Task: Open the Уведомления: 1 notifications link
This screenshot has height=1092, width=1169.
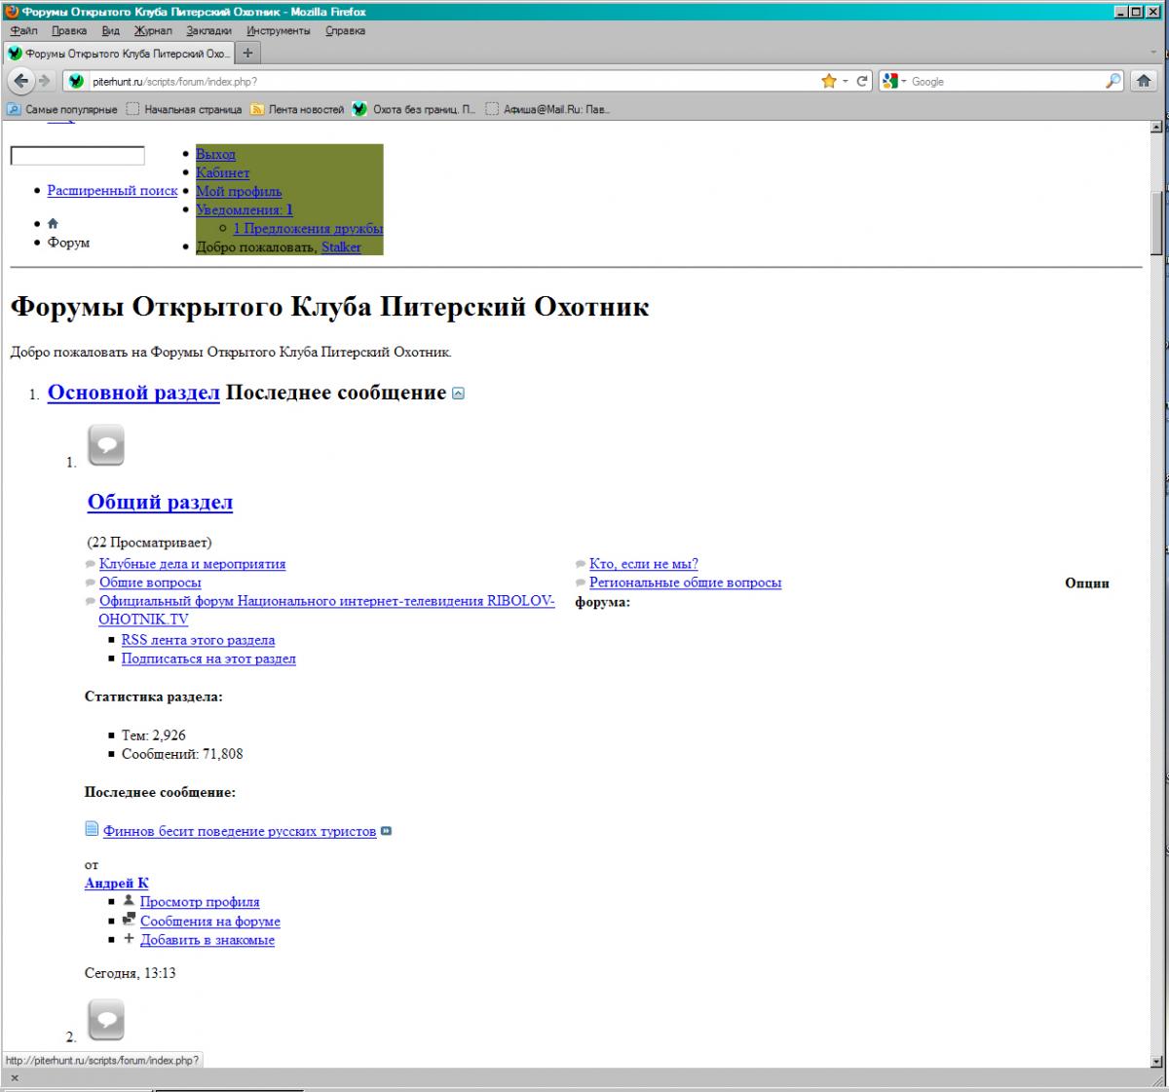Action: (244, 209)
